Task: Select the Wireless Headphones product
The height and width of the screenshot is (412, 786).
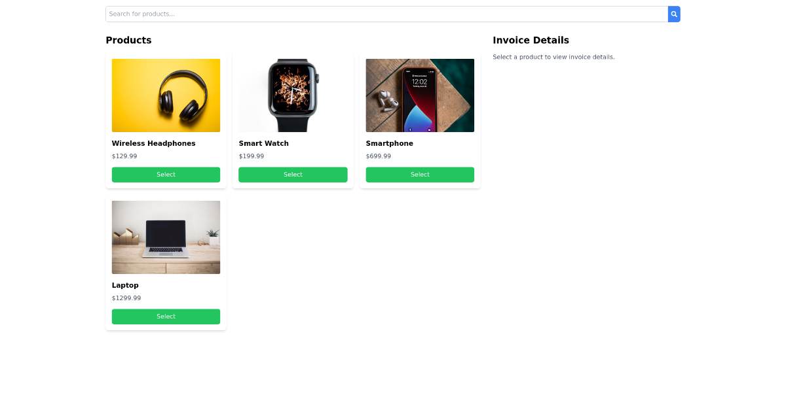Action: (x=166, y=175)
